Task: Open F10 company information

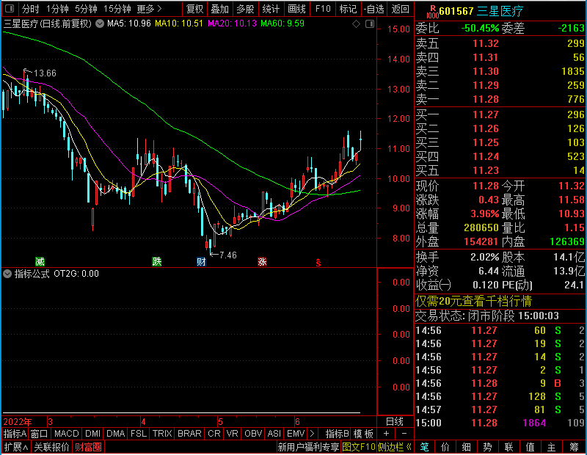Action: [323, 9]
